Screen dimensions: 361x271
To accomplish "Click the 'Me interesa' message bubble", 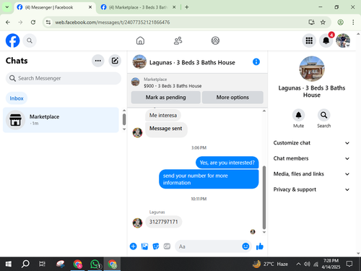I will 163,115.
